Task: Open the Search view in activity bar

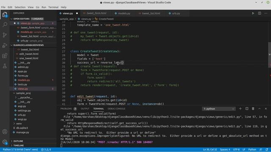Action: coord(5,24)
